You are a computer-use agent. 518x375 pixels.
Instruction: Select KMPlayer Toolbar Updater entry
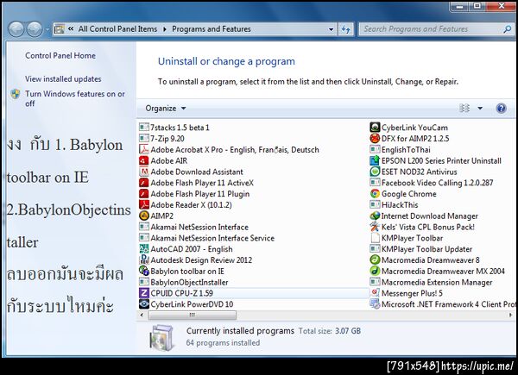(421, 249)
